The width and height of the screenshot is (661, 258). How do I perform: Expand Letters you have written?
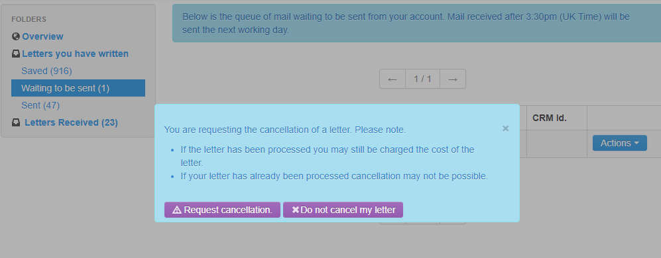(x=75, y=54)
